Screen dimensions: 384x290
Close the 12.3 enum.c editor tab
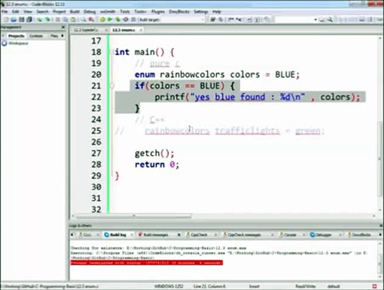point(141,30)
